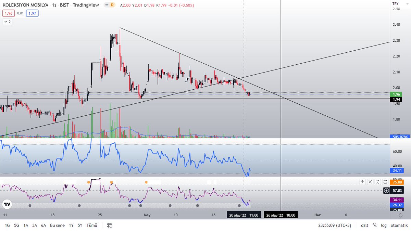Click the 57.03 crosshair value label

coord(397,190)
